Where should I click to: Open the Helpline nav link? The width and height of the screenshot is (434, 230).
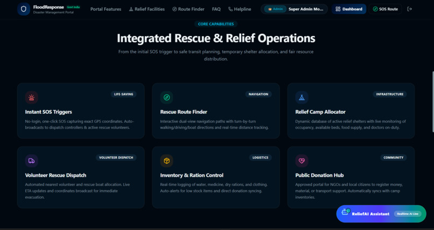click(240, 9)
